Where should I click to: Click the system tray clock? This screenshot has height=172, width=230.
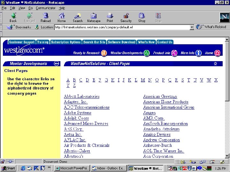coord(221,168)
